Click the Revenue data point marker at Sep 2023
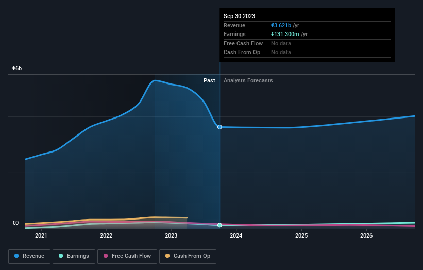The width and height of the screenshot is (423, 270). point(219,127)
